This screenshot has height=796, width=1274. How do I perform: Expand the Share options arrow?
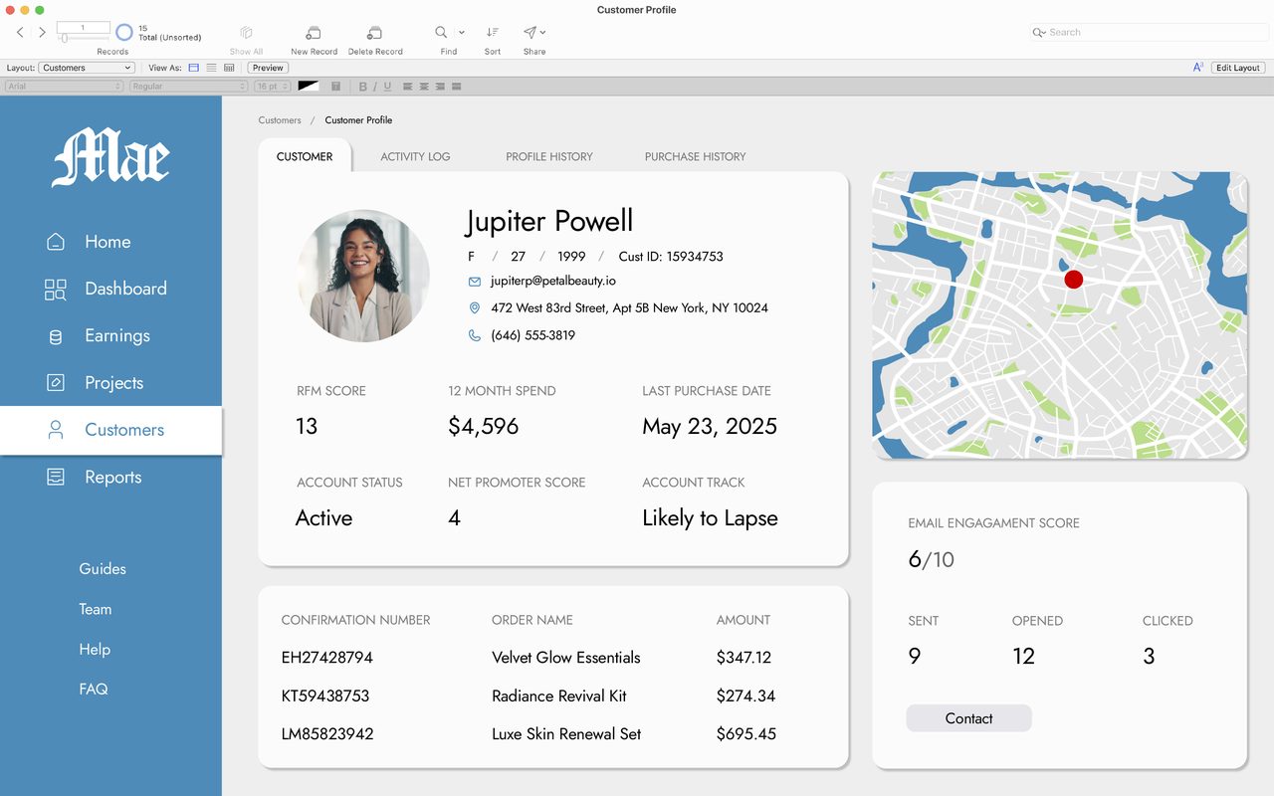click(x=542, y=33)
